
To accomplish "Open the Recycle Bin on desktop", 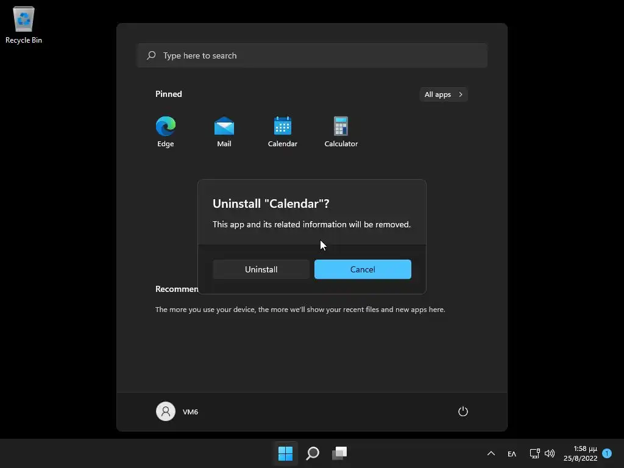I will (x=24, y=24).
